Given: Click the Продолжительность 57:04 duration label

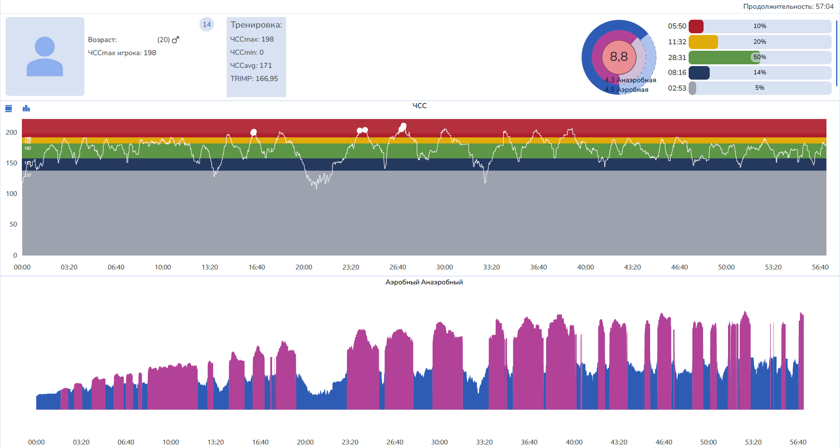Looking at the screenshot, I should 788,7.
